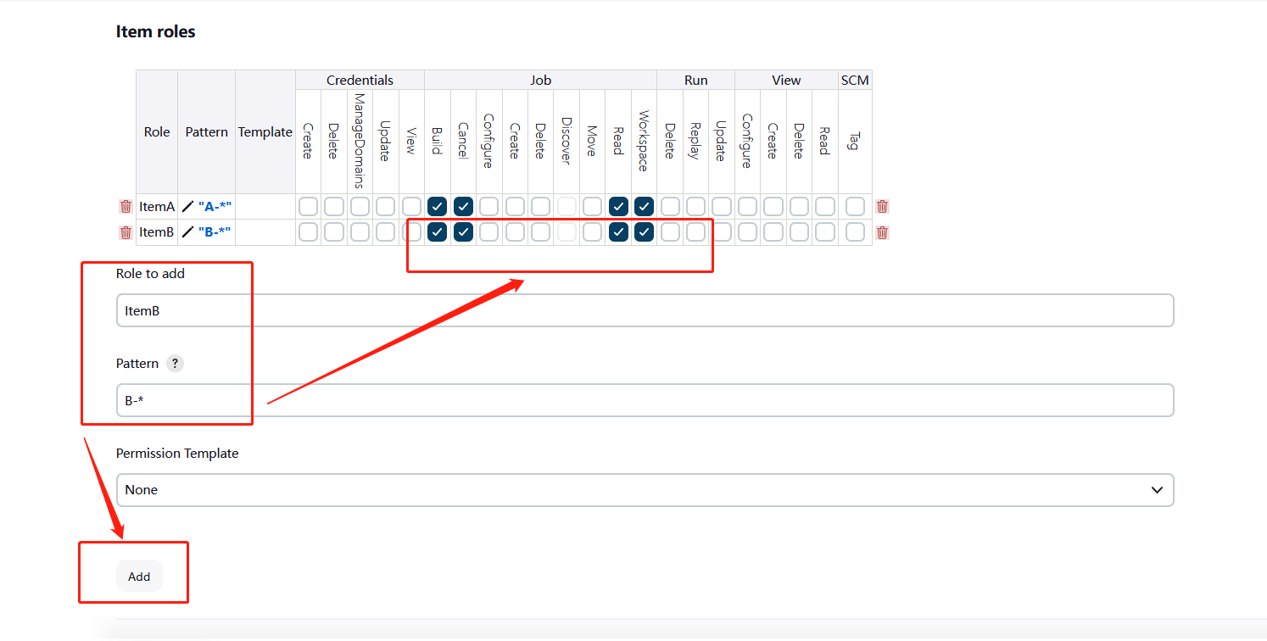Uncheck Job Read for ItemB

618,232
